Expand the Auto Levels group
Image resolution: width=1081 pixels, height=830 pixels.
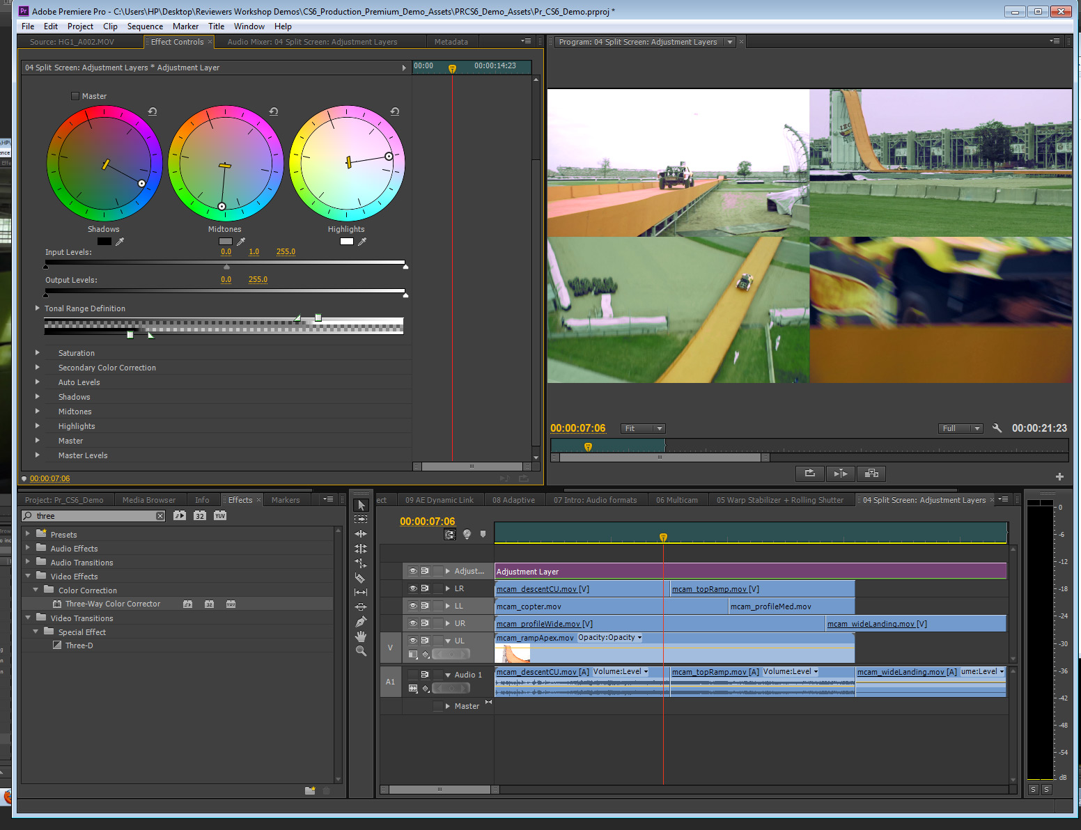coord(38,382)
